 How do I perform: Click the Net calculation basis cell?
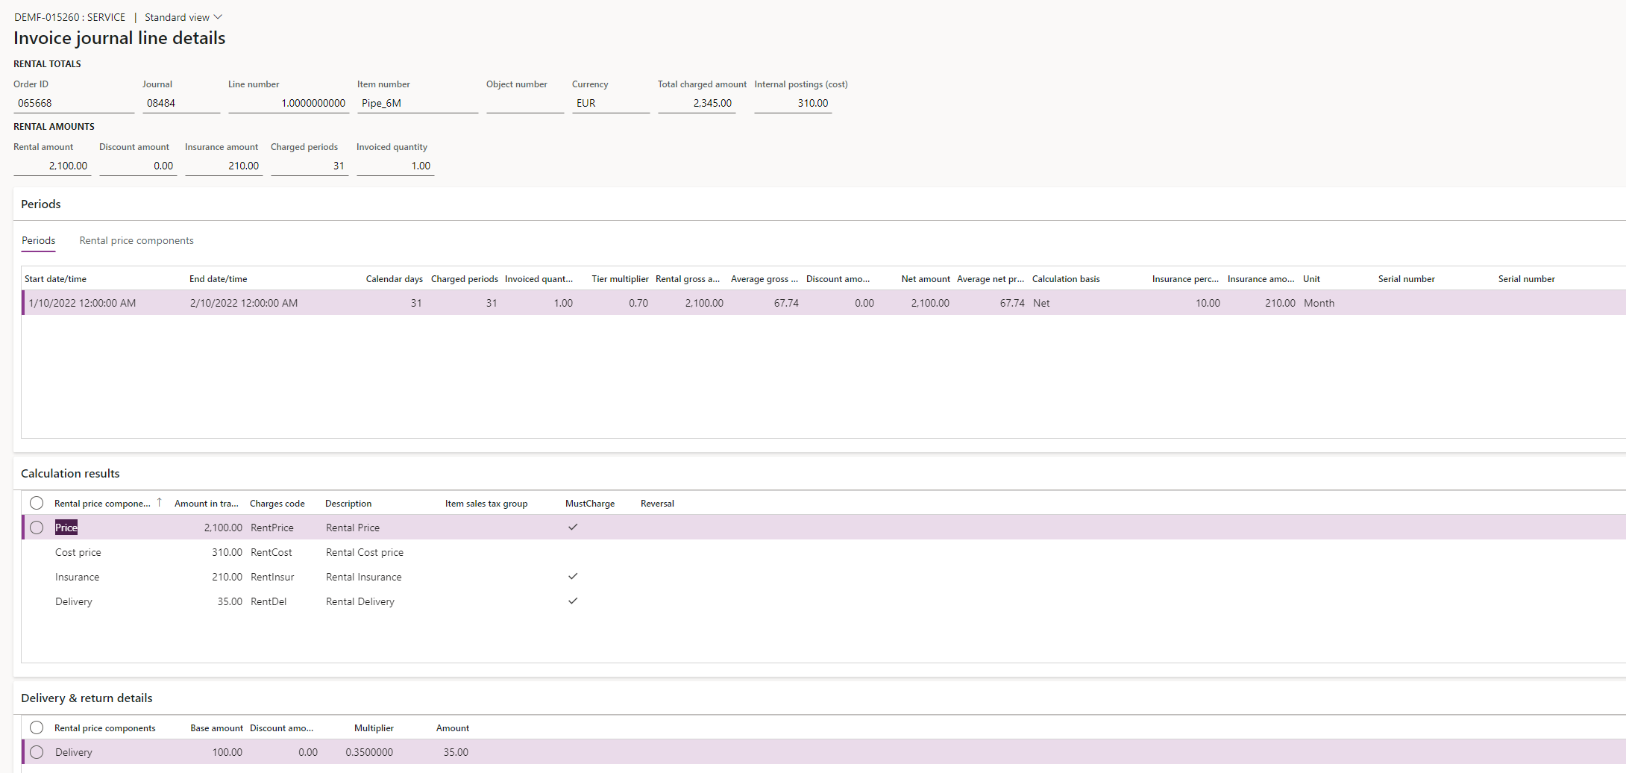(x=1041, y=303)
